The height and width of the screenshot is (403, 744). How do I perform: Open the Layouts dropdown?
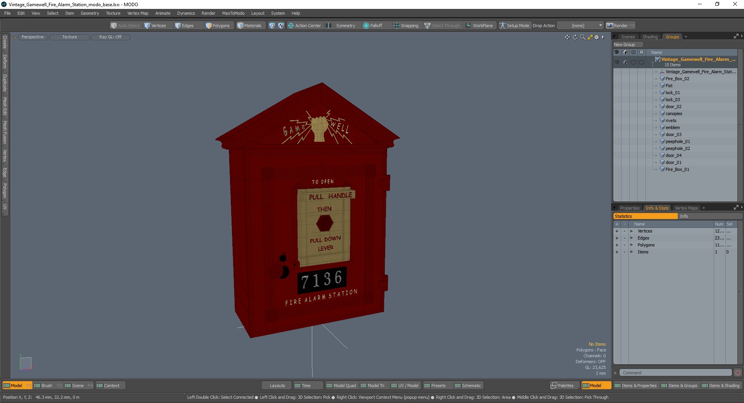tap(277, 386)
